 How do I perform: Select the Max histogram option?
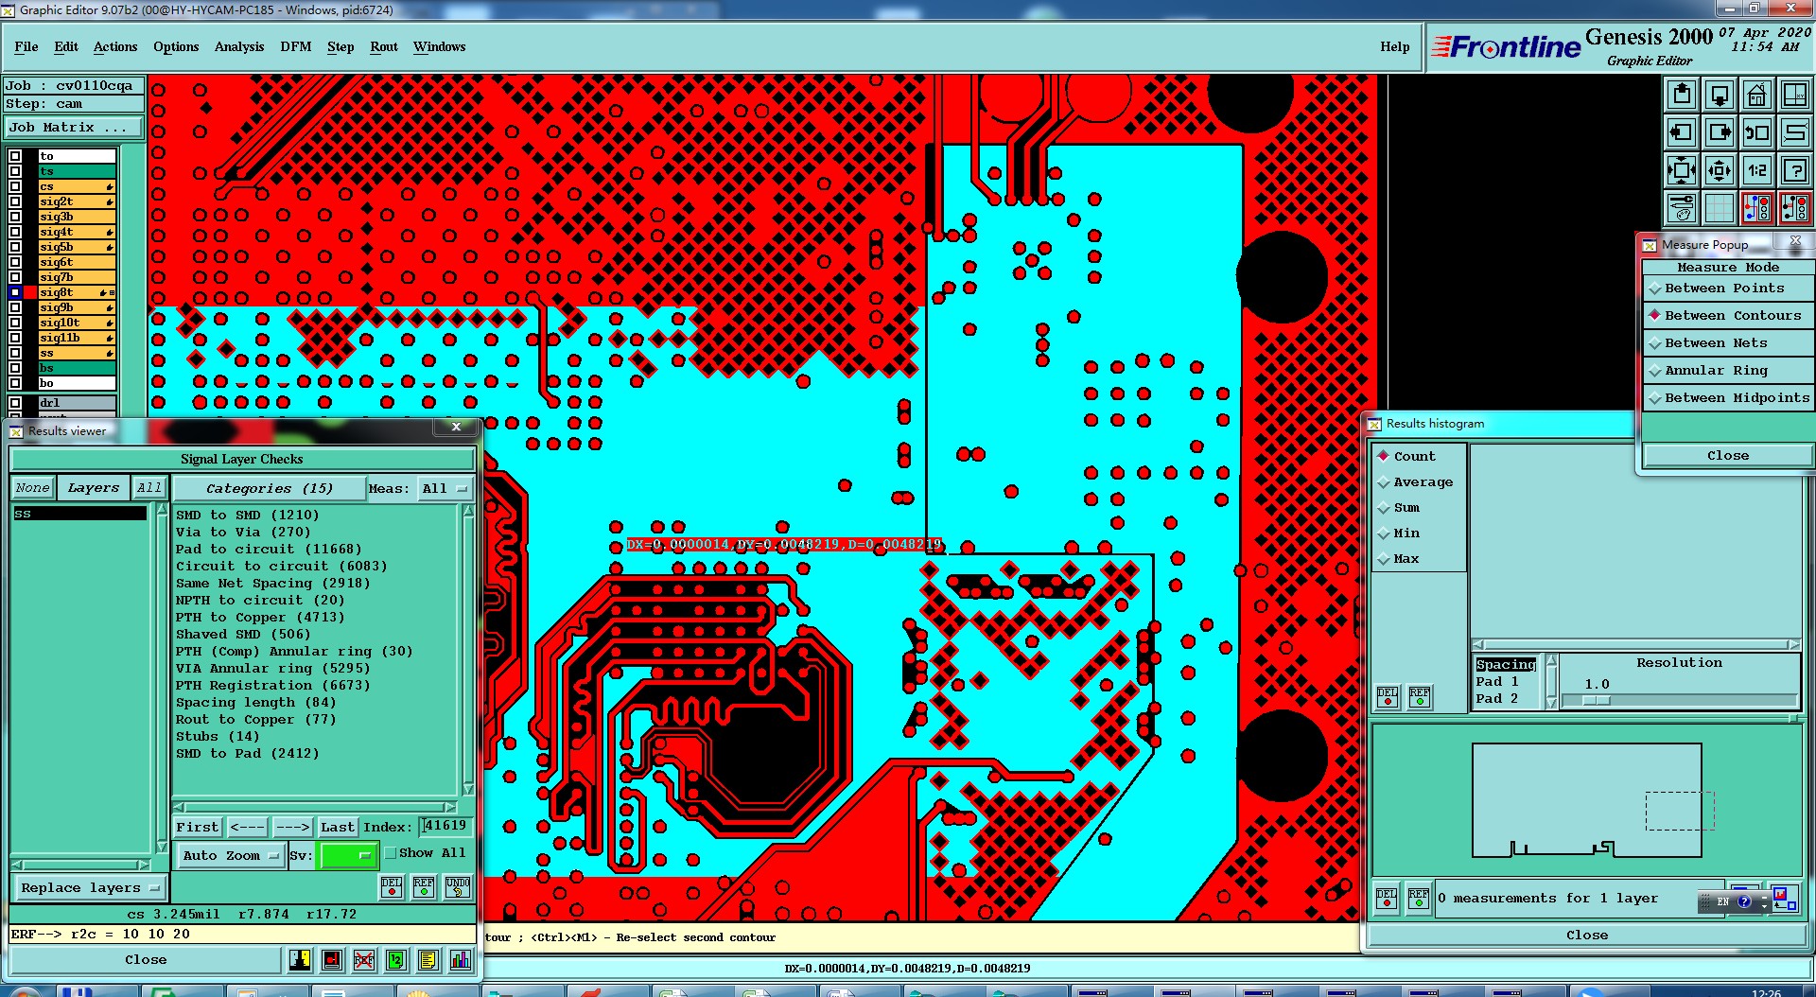pyautogui.click(x=1399, y=559)
